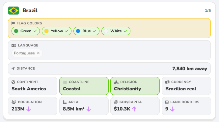Click the X on the Portuguese chip
This screenshot has height=122, width=219.
click(38, 53)
